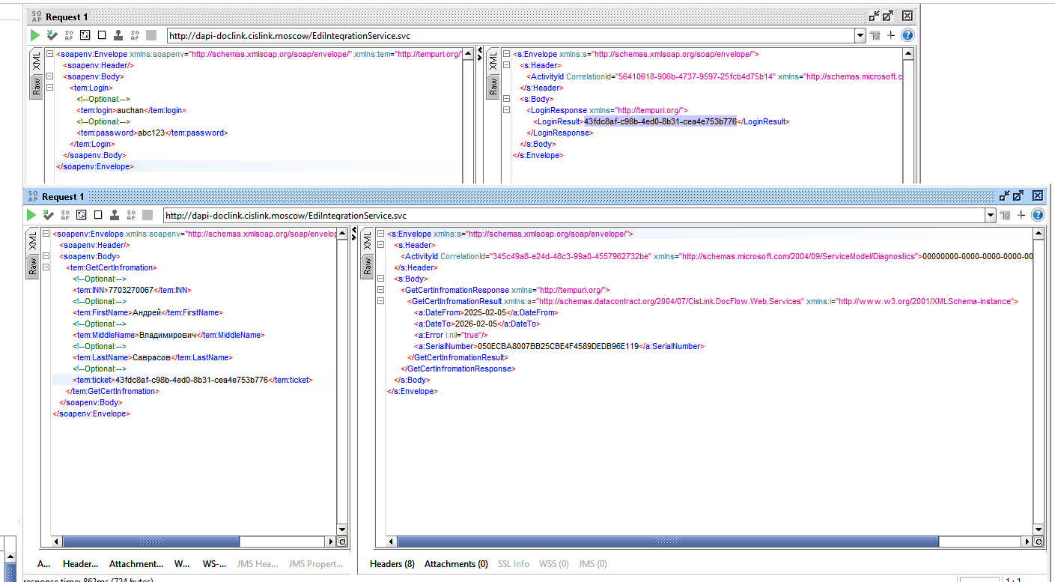Open the endpoint URL dropdown in upper request
1055x582 pixels.
[860, 36]
